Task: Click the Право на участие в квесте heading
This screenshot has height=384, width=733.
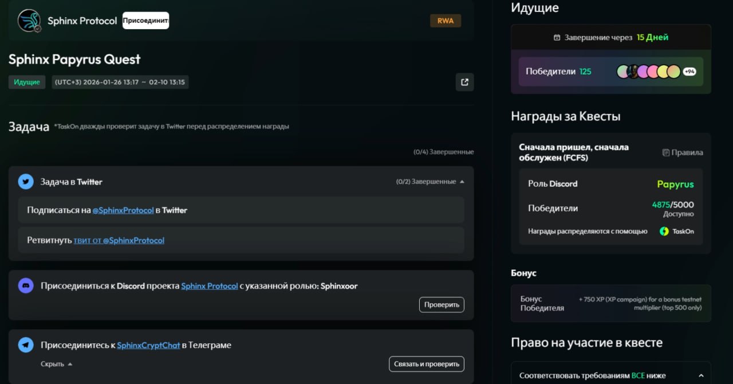Action: pyautogui.click(x=586, y=343)
